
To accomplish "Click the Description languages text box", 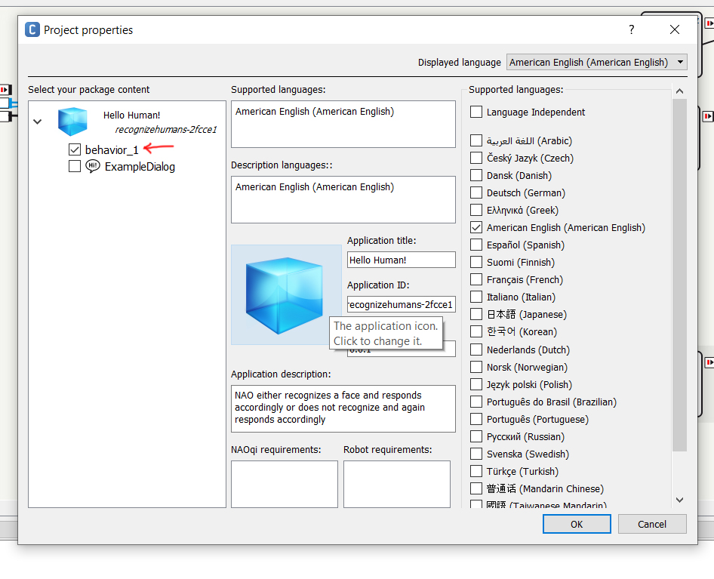I will click(x=343, y=199).
